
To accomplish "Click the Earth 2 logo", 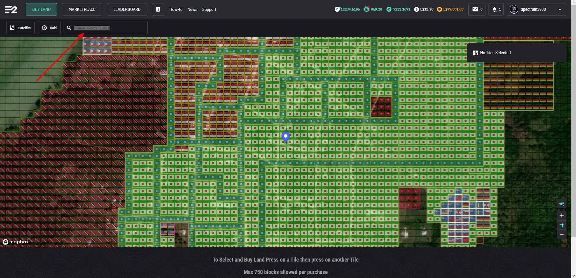I will (11, 10).
